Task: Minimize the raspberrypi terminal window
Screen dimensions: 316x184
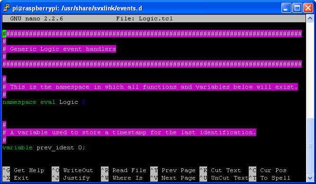Action: (286, 8)
